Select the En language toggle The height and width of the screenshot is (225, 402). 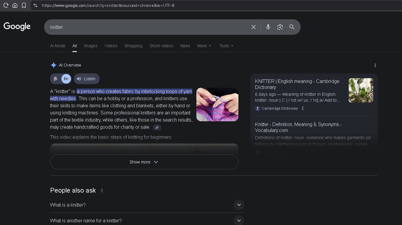66,79
